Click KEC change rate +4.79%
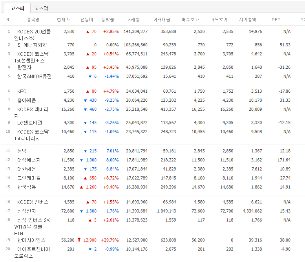This screenshot has width=305, height=262. click(111, 91)
